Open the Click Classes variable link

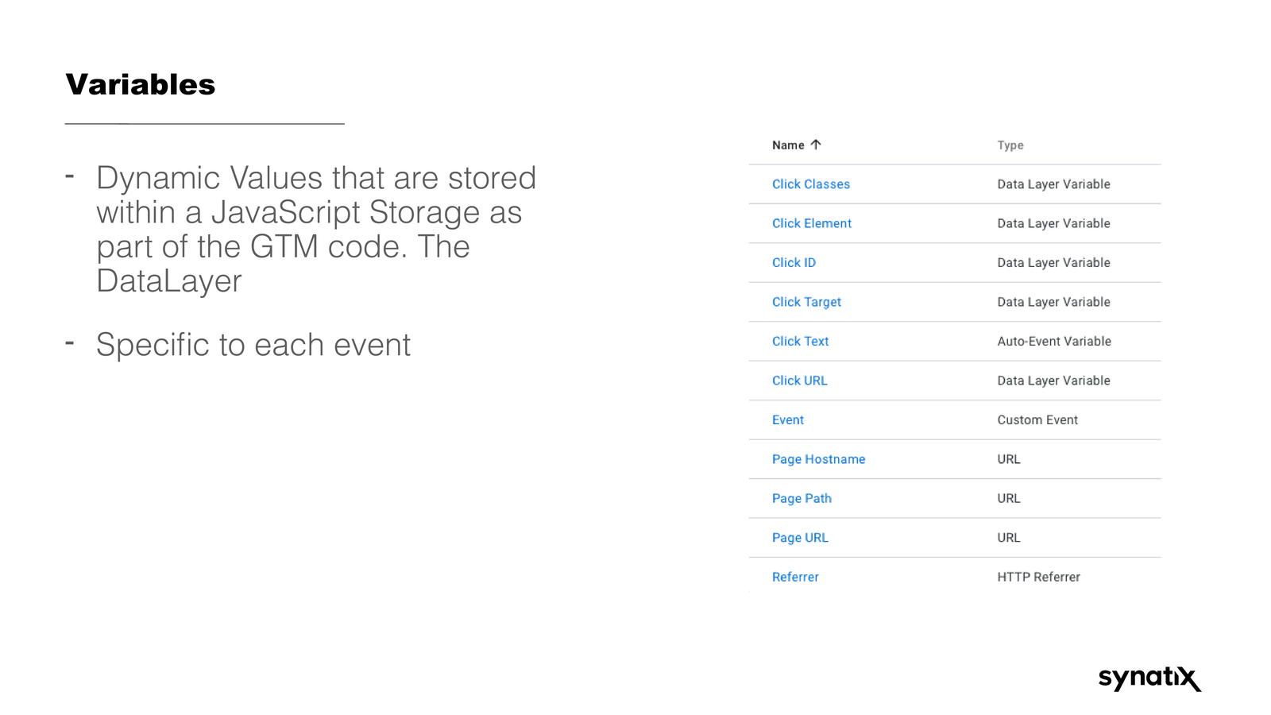coord(810,184)
